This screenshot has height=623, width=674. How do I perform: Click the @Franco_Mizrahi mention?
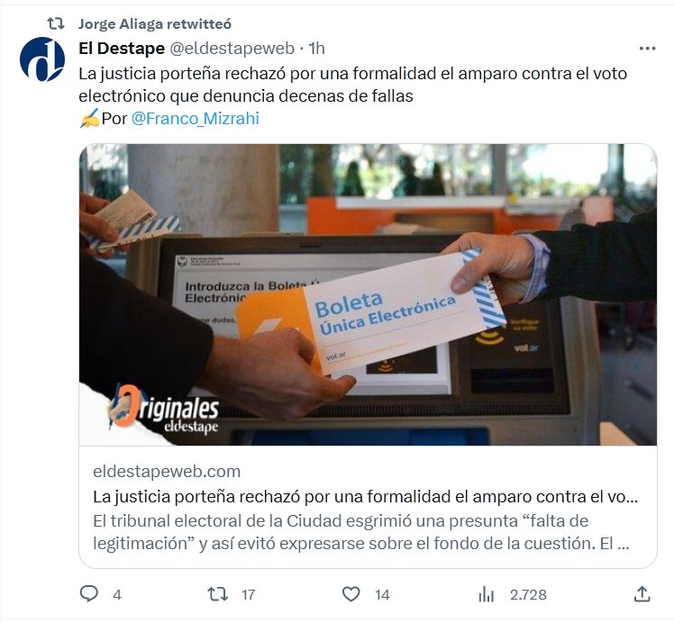pyautogui.click(x=196, y=118)
